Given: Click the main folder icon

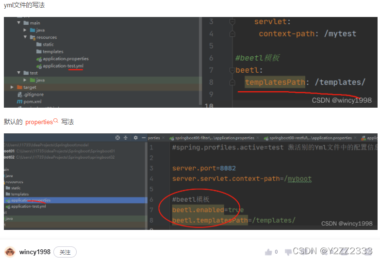Looking at the screenshot, I should pos(26,23).
